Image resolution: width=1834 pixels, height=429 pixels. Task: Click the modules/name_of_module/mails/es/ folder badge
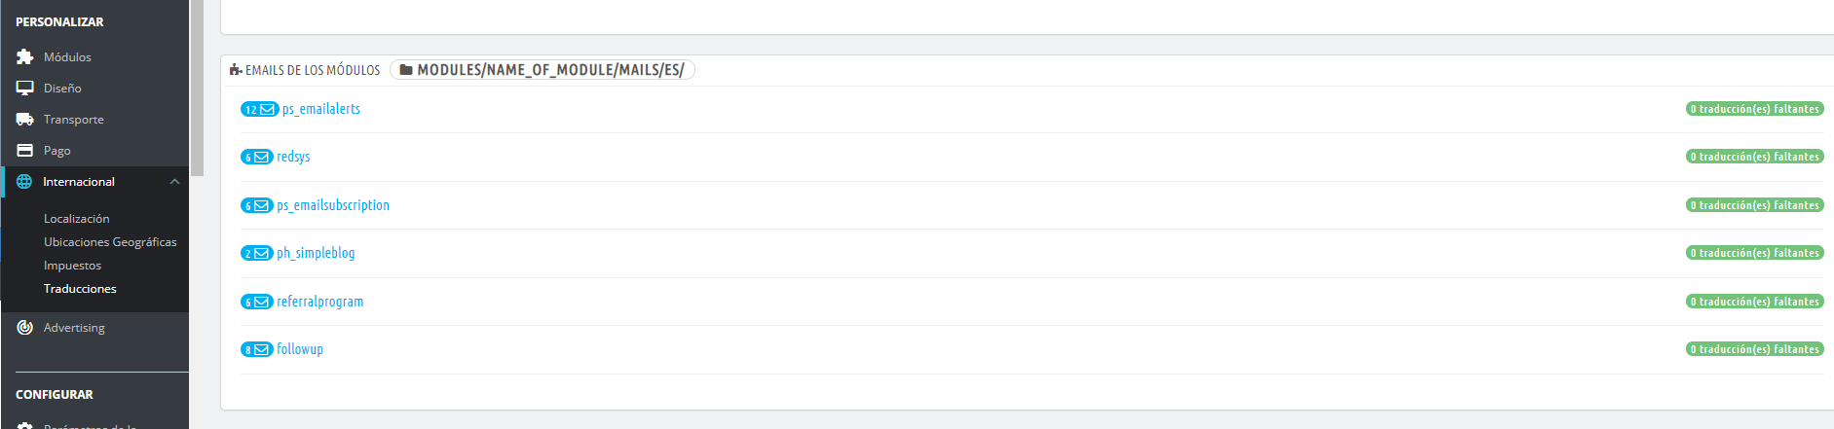pos(542,70)
